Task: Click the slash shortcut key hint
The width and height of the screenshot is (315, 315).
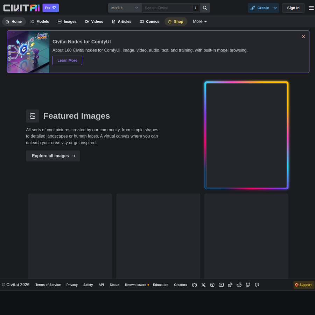Action: 196,8
